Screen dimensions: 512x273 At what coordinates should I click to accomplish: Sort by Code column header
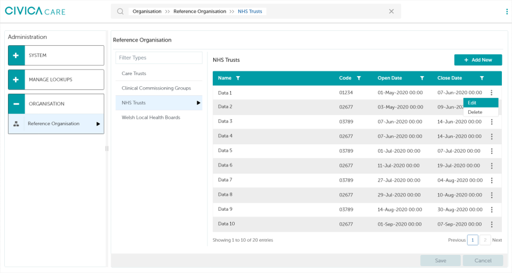345,78
